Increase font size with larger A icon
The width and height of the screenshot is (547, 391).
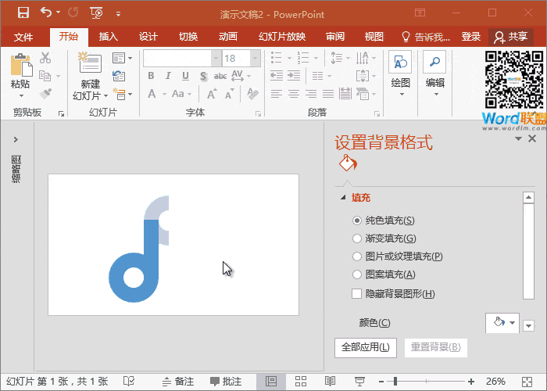212,94
